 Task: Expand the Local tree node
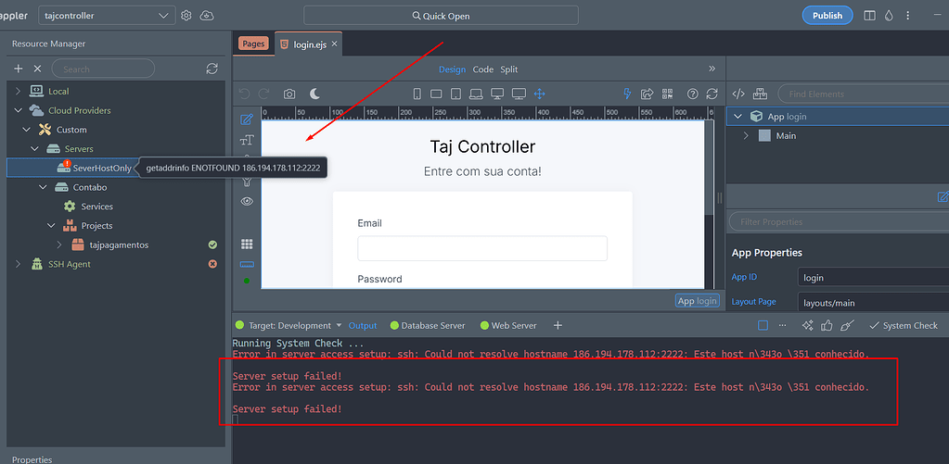(18, 92)
